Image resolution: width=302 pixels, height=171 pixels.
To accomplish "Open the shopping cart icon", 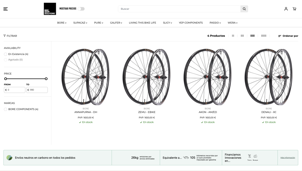I will pos(294,9).
